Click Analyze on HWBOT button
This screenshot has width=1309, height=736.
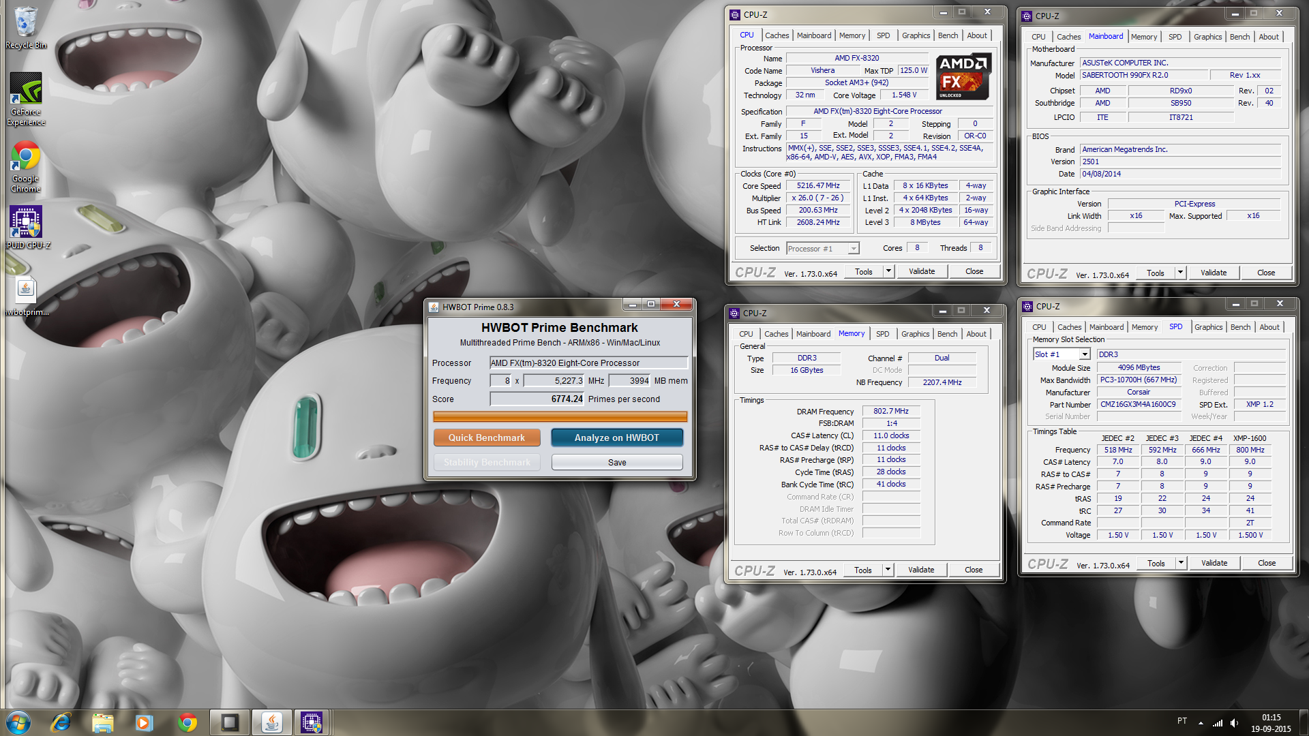coord(617,438)
